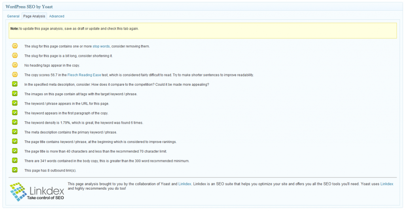405x211 pixels.
Task: Click the warning icon beside stop words message
Action: point(15,46)
